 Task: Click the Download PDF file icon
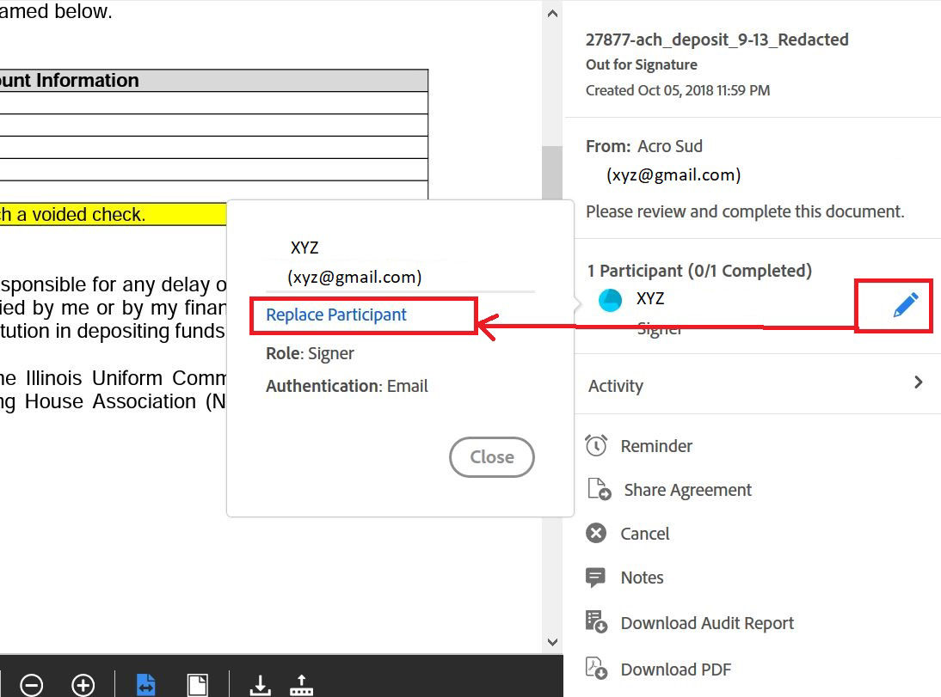[597, 668]
